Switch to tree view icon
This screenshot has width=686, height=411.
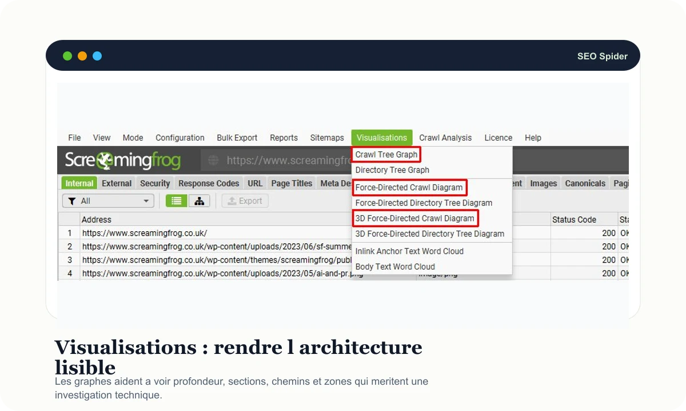coord(199,201)
